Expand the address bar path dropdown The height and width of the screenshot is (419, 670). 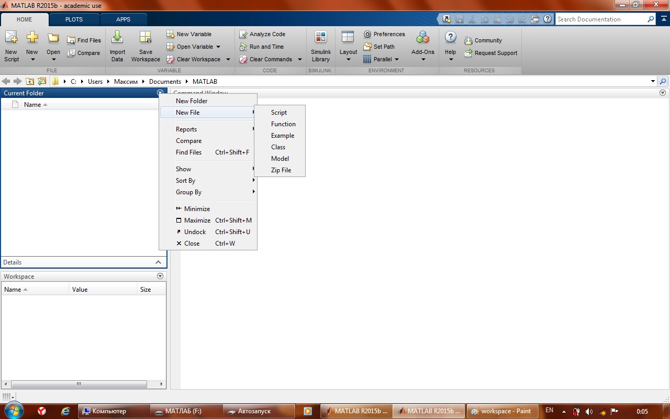point(653,81)
